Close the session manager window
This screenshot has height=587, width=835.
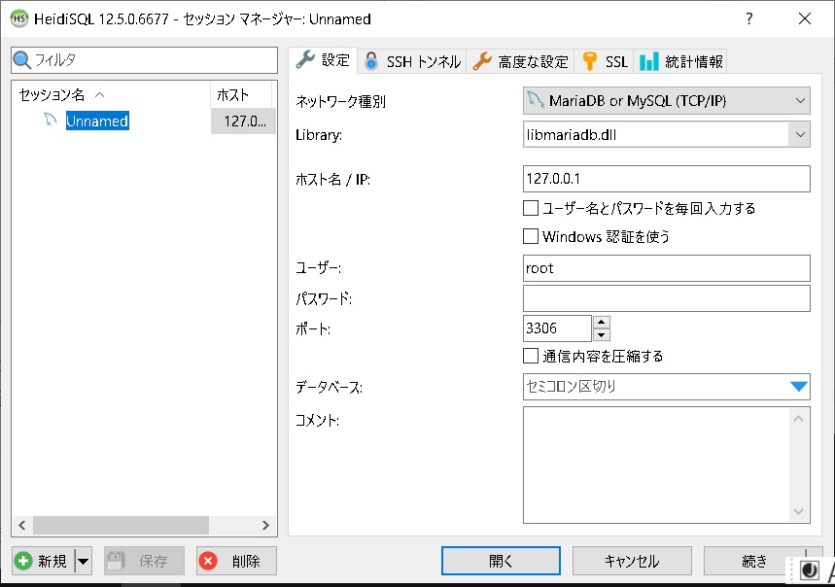click(x=805, y=18)
